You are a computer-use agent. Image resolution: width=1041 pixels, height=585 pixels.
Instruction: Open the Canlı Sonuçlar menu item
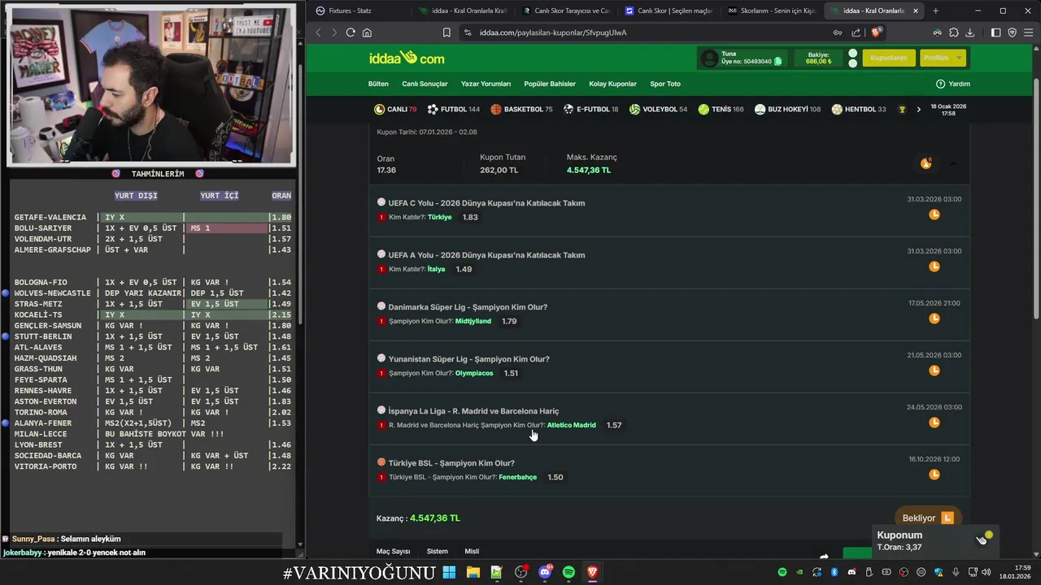pos(425,84)
